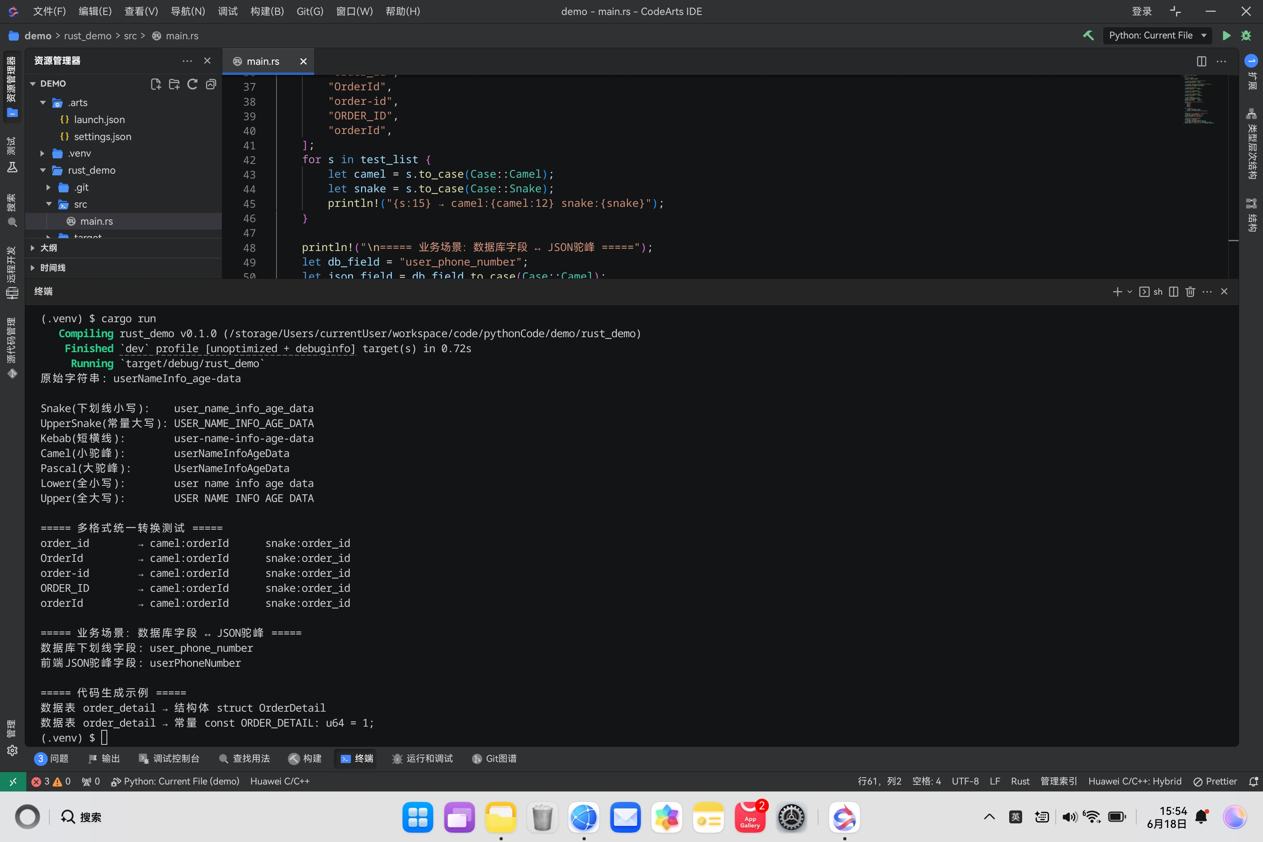The height and width of the screenshot is (842, 1263).
Task: Expand the .venv folder
Action: (x=43, y=153)
